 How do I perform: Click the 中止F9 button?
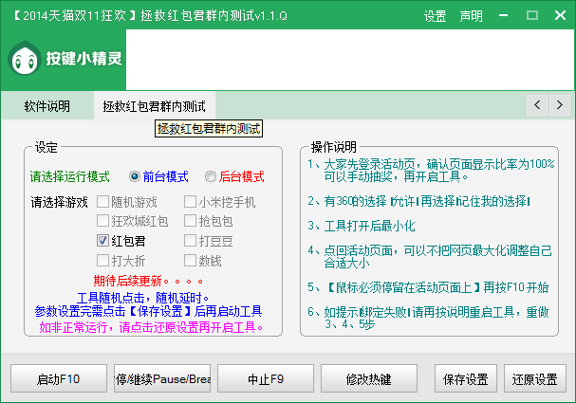click(x=266, y=378)
